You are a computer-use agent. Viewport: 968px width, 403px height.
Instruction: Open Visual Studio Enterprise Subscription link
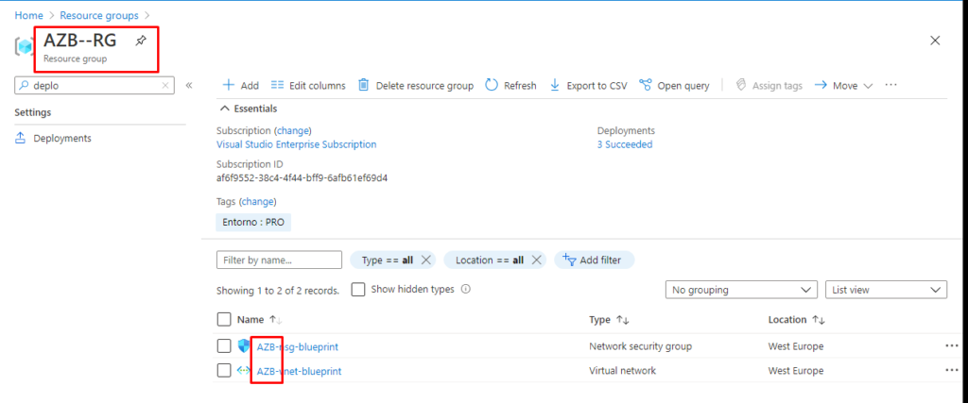(x=296, y=144)
